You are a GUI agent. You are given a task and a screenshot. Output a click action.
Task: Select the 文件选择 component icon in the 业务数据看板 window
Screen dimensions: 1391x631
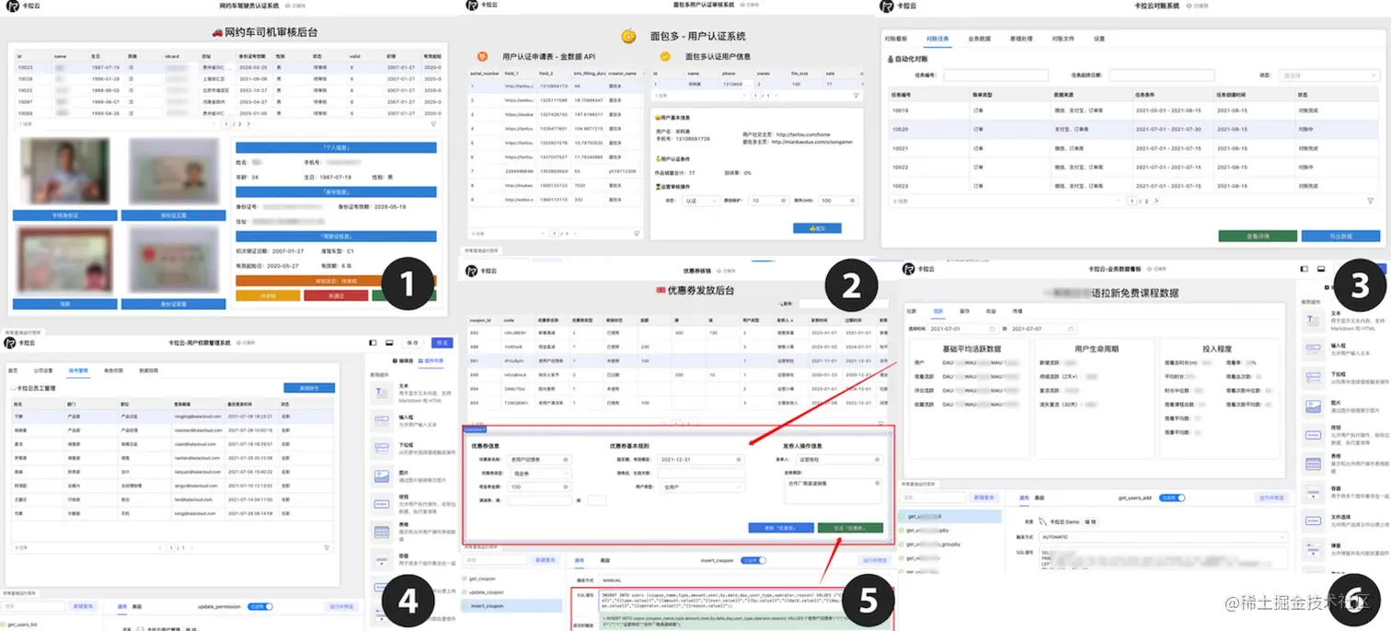click(x=1312, y=522)
